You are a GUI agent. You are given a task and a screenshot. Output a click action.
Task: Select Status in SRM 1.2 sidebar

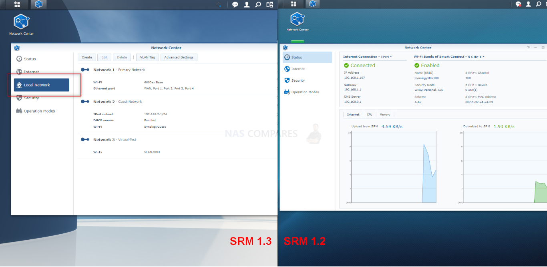tap(307, 57)
